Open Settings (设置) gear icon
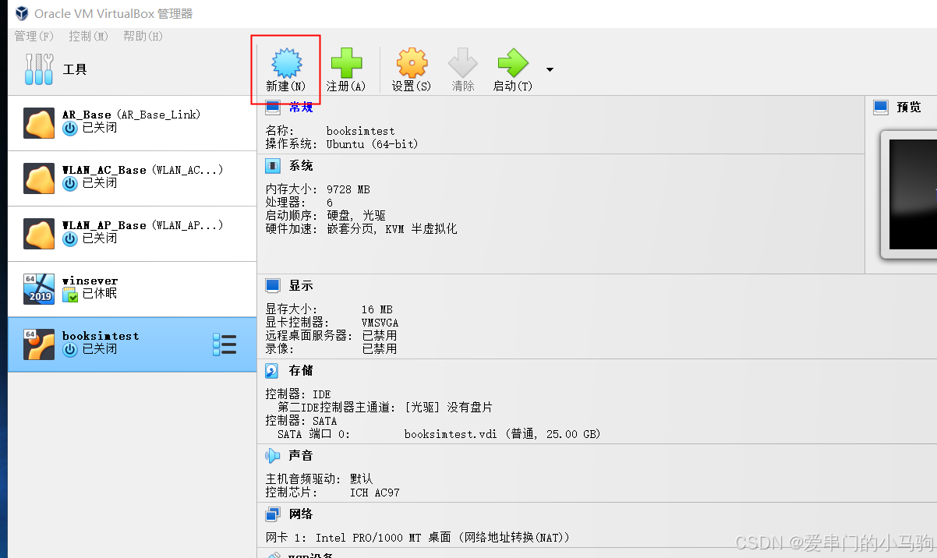This screenshot has width=937, height=558. click(412, 63)
